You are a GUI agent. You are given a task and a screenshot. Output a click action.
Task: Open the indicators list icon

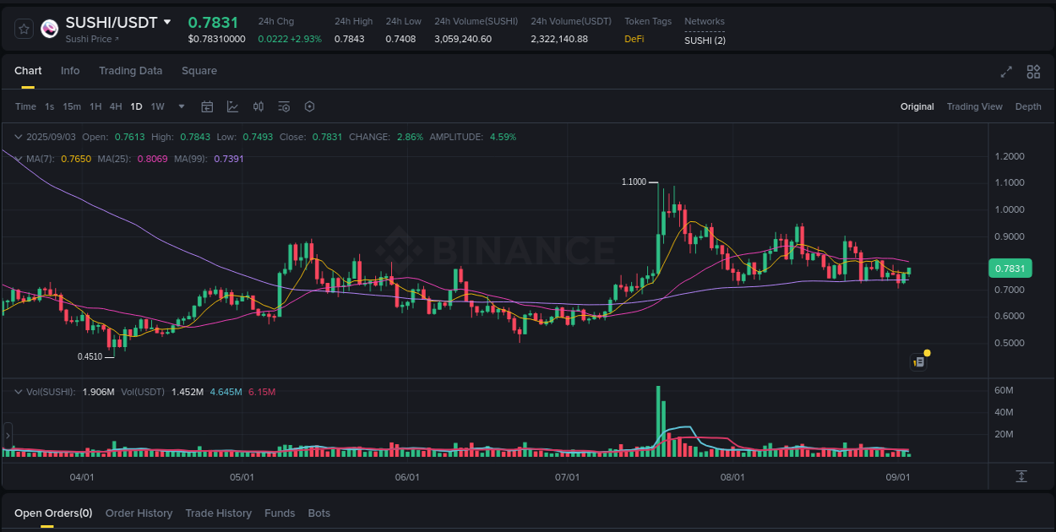tap(284, 106)
